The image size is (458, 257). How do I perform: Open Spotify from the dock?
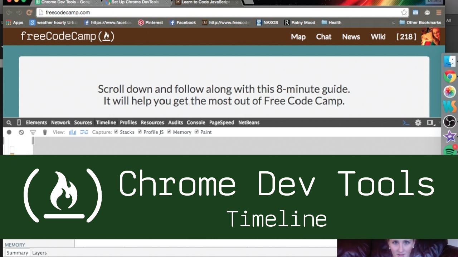(x=450, y=150)
